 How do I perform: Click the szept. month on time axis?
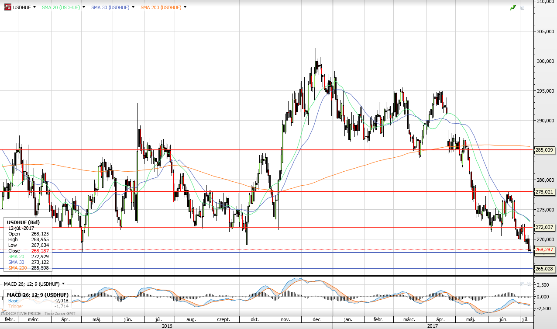pos(223,320)
